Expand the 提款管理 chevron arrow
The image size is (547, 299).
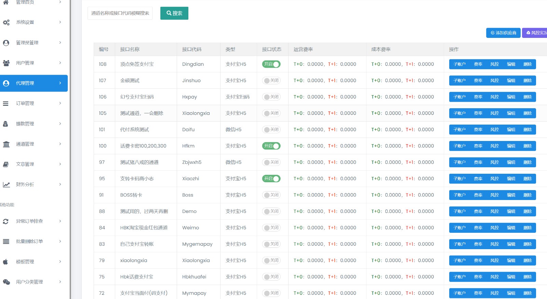(60, 124)
